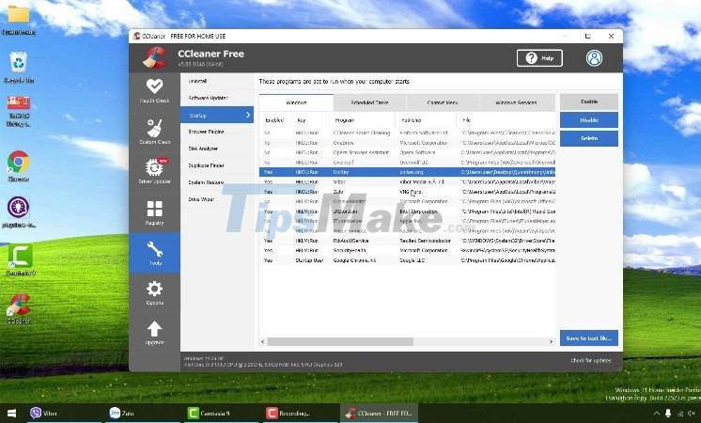Select Startup in the Tools menu
Screen dimensions: 701x423
217,116
